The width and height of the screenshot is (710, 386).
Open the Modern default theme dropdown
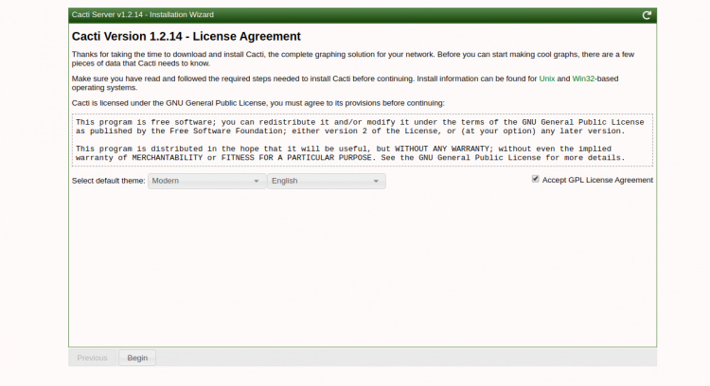click(x=207, y=181)
